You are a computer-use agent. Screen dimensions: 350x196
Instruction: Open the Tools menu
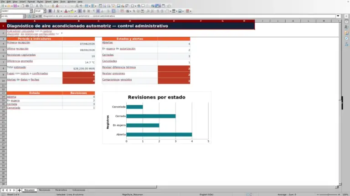pos(63,1)
